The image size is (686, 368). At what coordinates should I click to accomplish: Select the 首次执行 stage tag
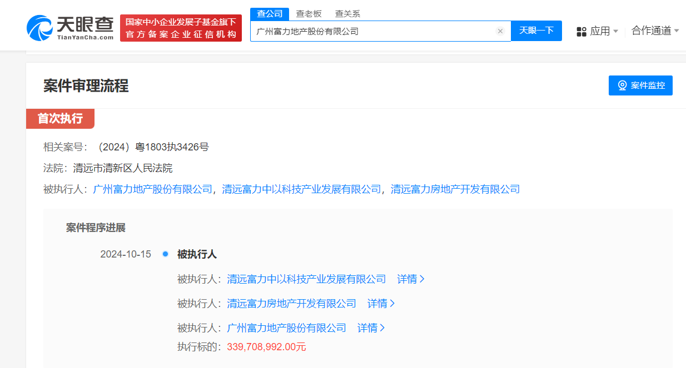[x=60, y=119]
